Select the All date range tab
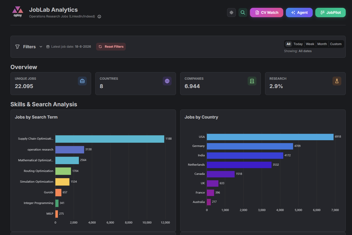 pyautogui.click(x=288, y=44)
